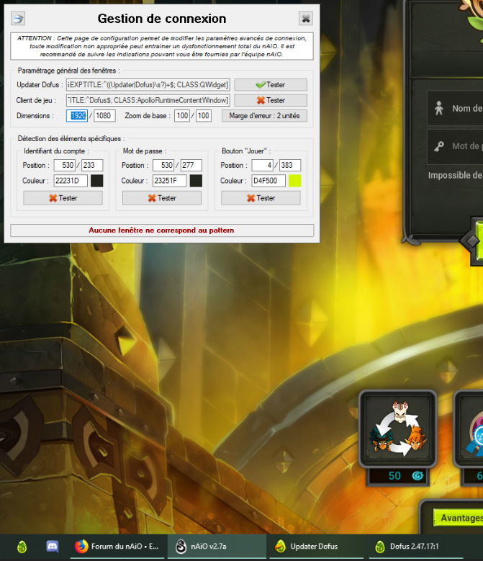
Task: Click Tester under Identifiant du compte
Action: (x=63, y=198)
